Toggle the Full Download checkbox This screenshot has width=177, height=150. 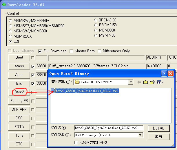[x=40, y=51]
